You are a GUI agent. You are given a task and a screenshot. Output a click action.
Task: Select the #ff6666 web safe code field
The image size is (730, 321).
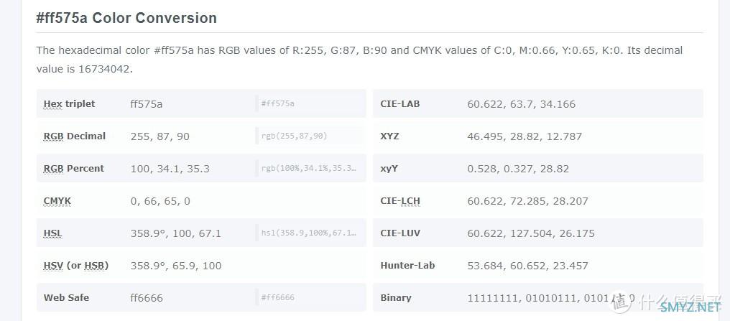(x=309, y=297)
